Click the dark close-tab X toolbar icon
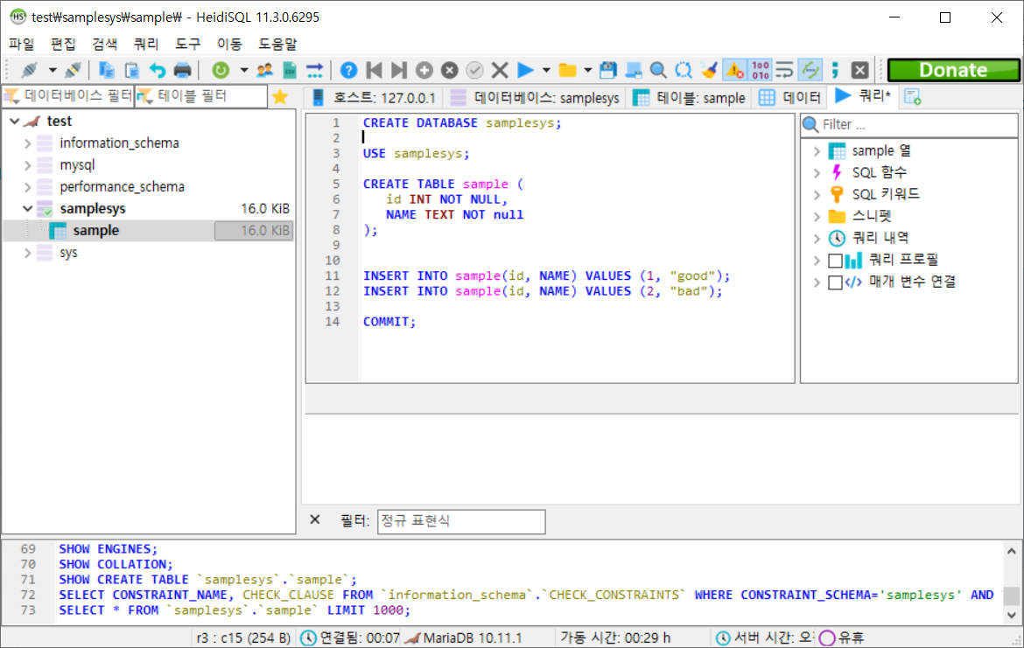The width and height of the screenshot is (1024, 648). click(860, 70)
